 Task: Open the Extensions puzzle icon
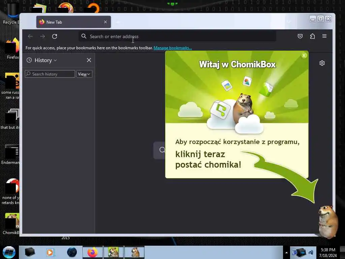click(x=312, y=36)
